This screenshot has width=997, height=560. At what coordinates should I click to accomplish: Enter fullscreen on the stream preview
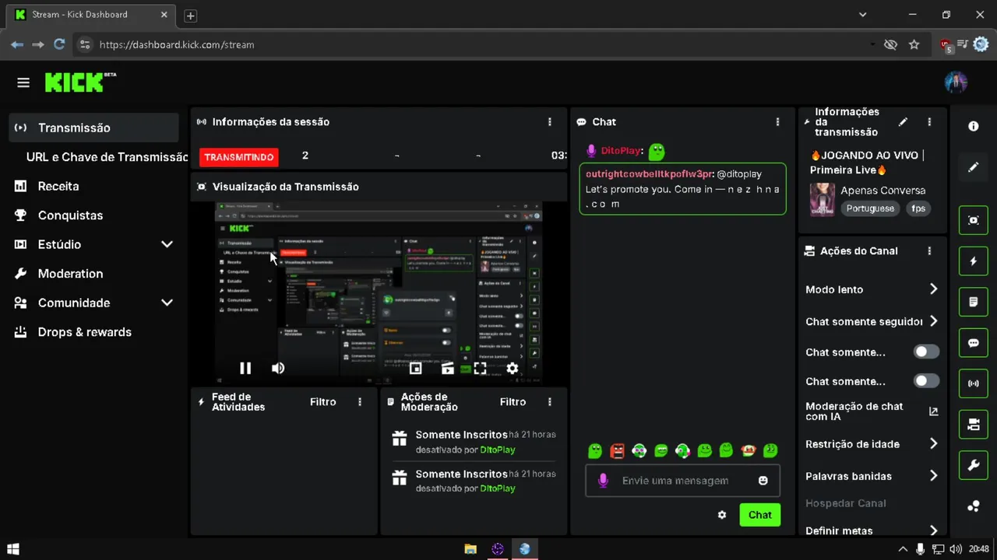(480, 368)
